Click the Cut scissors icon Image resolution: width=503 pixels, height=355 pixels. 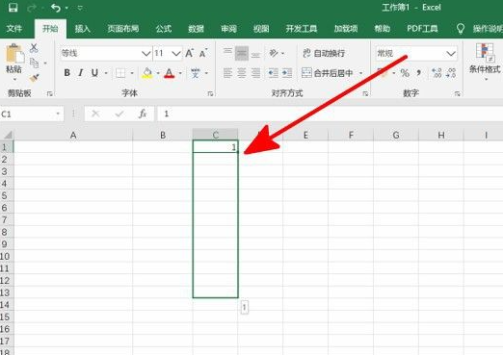coord(34,48)
